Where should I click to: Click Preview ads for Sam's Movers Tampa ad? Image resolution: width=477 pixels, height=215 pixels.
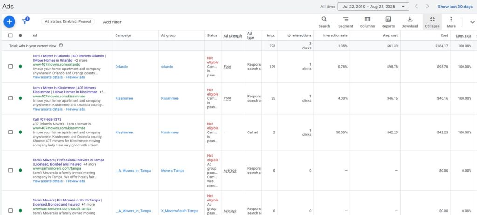[75, 181]
